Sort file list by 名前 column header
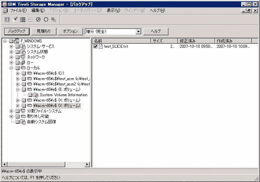The width and height of the screenshot is (260, 182). [x=121, y=41]
